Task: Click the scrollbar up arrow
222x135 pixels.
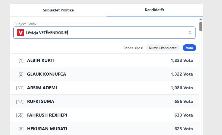Action: pos(201,19)
